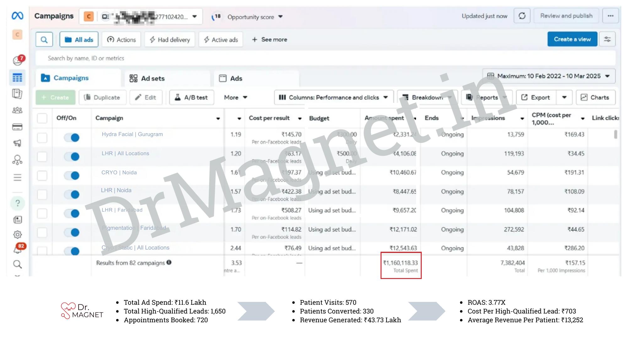The image size is (628, 353).
Task: Click the Duplicate button
Action: click(102, 97)
